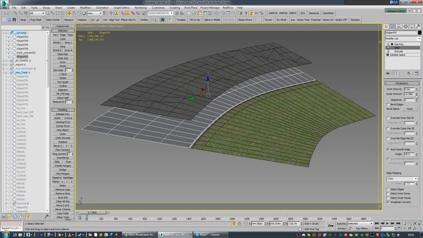Click the Auto Key button
The image size is (423, 238).
click(341, 223)
